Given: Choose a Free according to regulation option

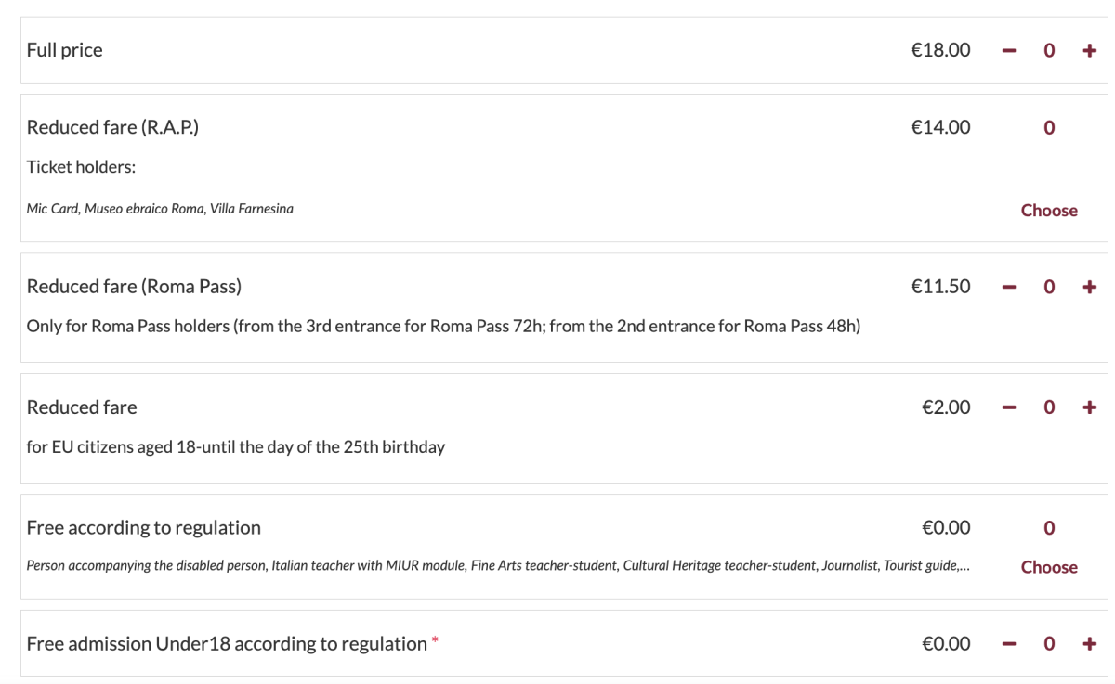Looking at the screenshot, I should click(x=1049, y=567).
